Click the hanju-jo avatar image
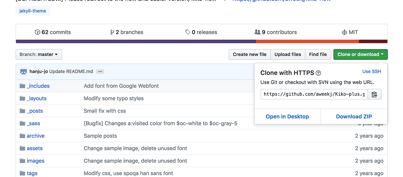The width and height of the screenshot is (403, 177). point(24,72)
